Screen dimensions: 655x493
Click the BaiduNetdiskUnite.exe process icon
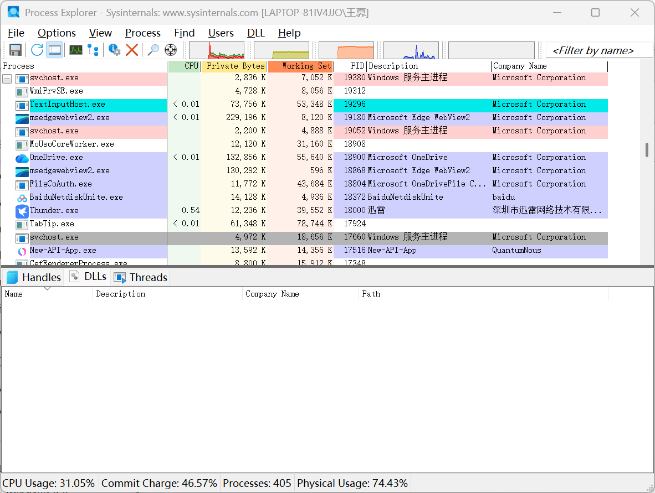tap(22, 198)
